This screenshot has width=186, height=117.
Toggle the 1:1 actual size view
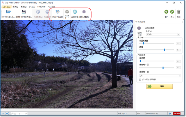(x=3, y=113)
